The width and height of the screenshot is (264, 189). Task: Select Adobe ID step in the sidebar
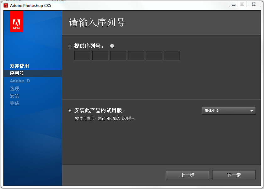tap(20, 81)
